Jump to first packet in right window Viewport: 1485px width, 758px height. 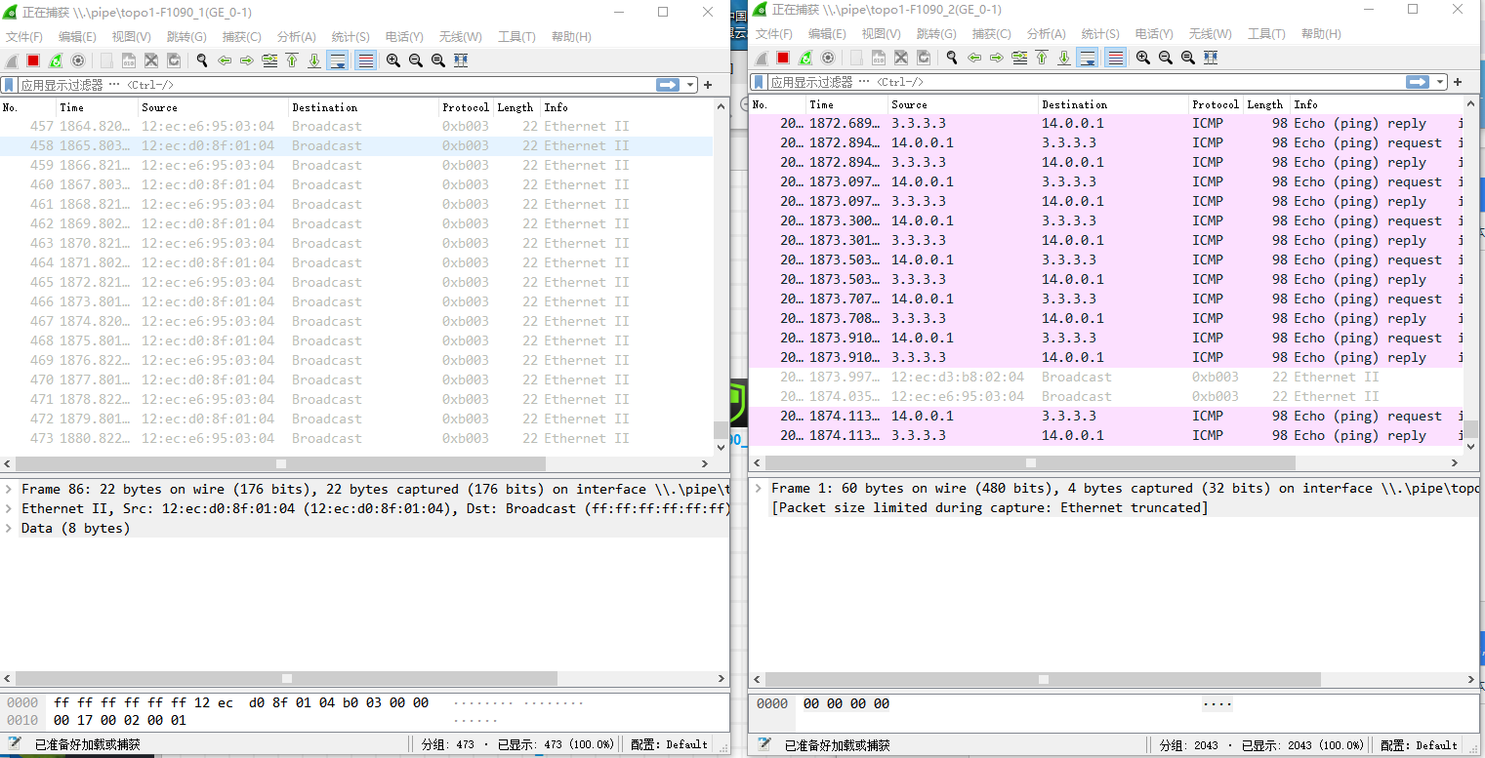pyautogui.click(x=1042, y=58)
